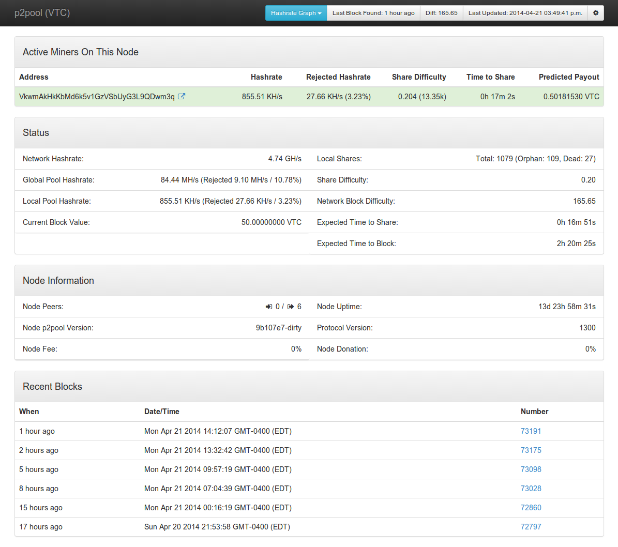Click Protocol Version value 1300
Viewport: 618px width, 547px height.
[587, 328]
